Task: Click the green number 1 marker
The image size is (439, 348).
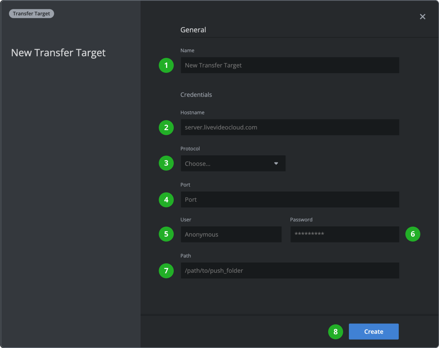Action: (x=166, y=65)
